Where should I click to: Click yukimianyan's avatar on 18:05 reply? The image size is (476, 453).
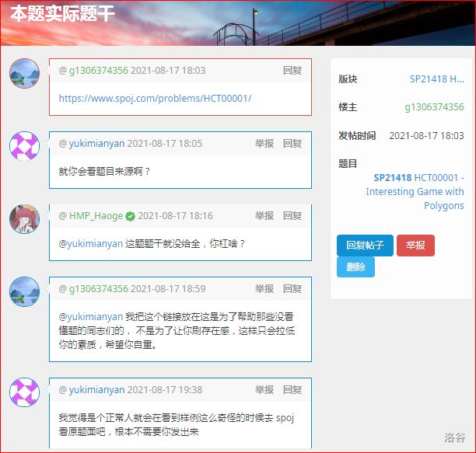coord(24,146)
